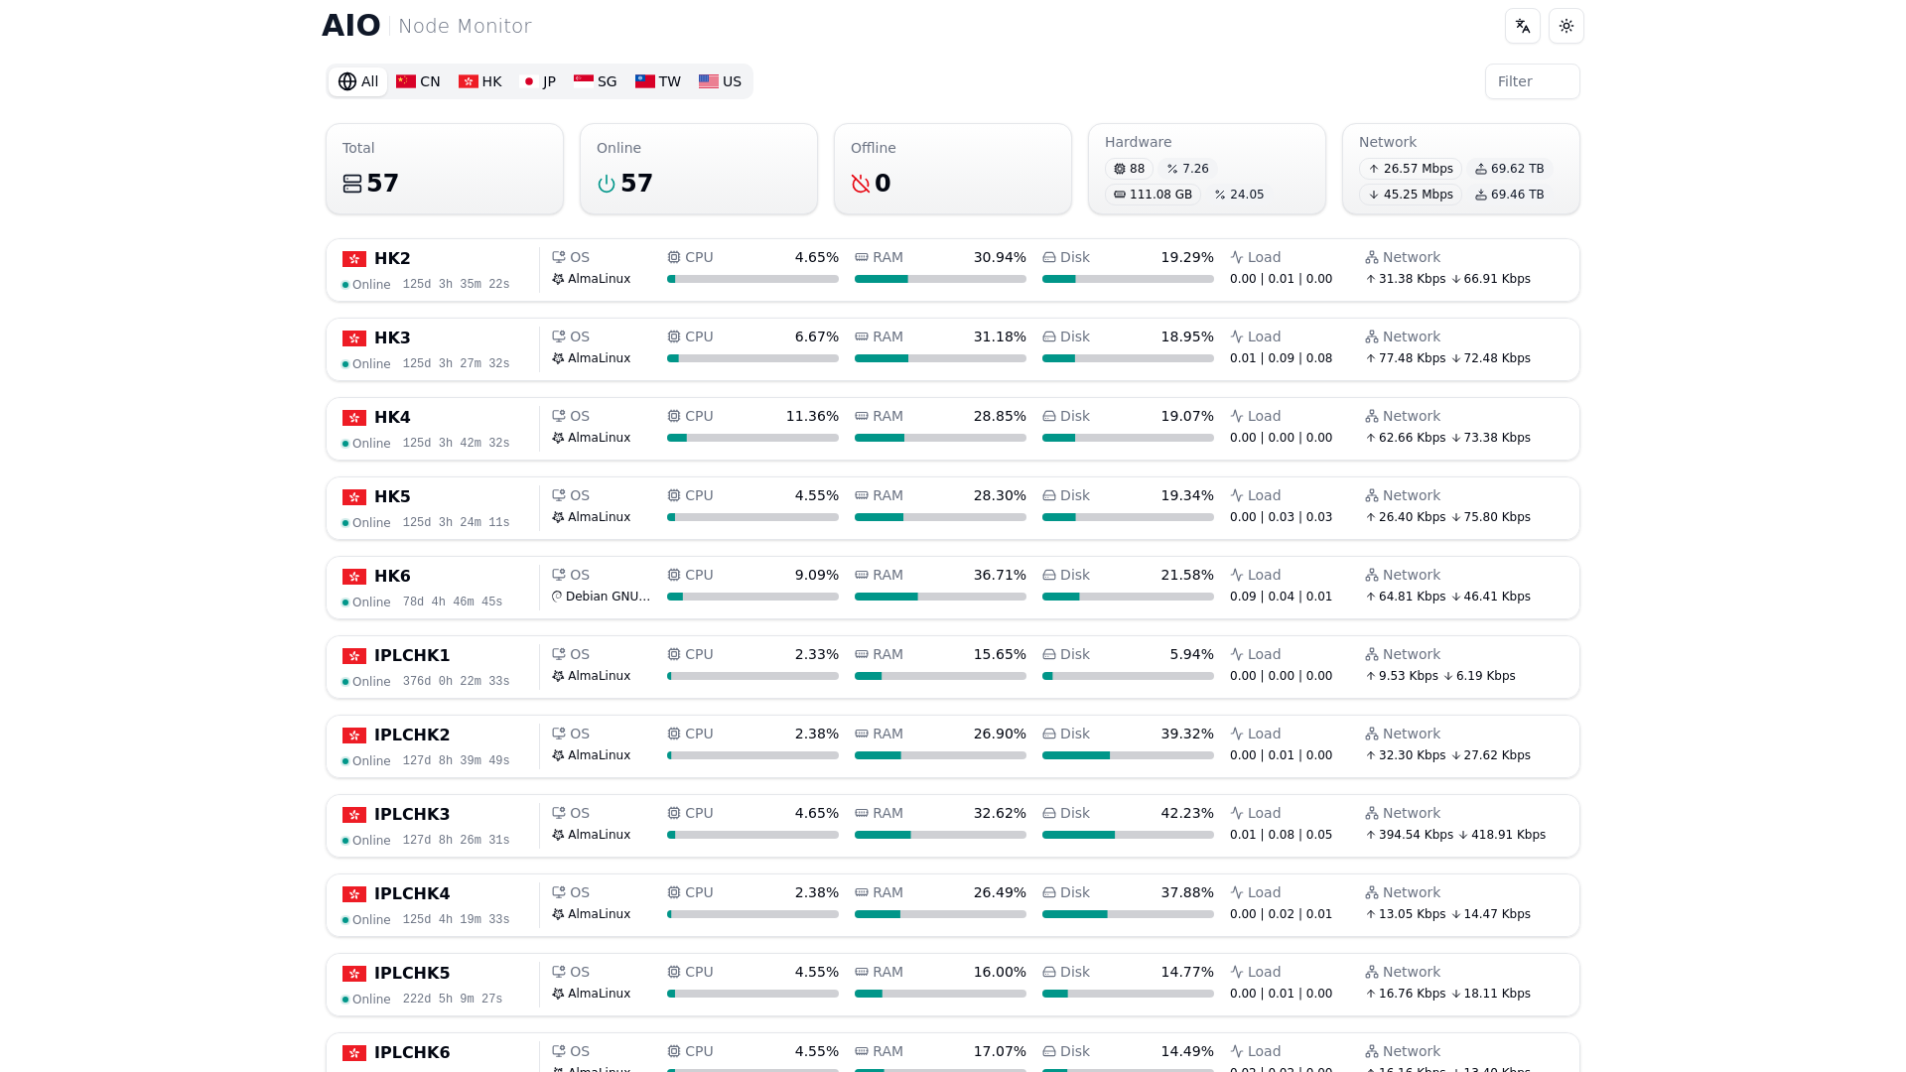Click the Hardware summary card

[x=1207, y=169]
